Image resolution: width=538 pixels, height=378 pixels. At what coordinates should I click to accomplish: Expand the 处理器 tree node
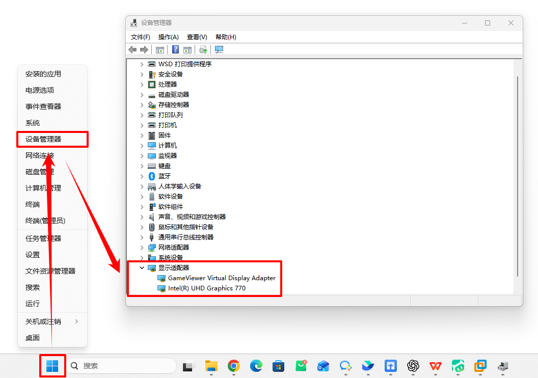tap(142, 85)
